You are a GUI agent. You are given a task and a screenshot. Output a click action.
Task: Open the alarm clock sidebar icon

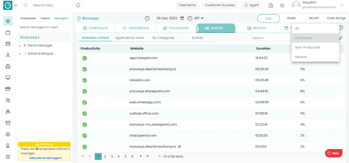click(x=8, y=156)
